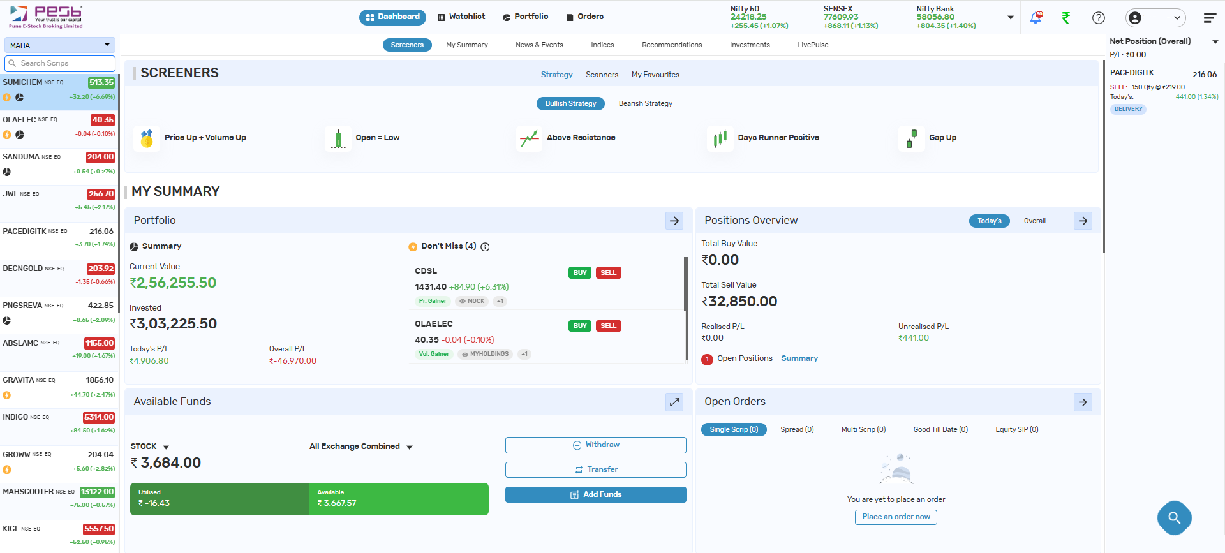Open the positions Summary link
Screen dimensions: 1225x553
(799, 358)
